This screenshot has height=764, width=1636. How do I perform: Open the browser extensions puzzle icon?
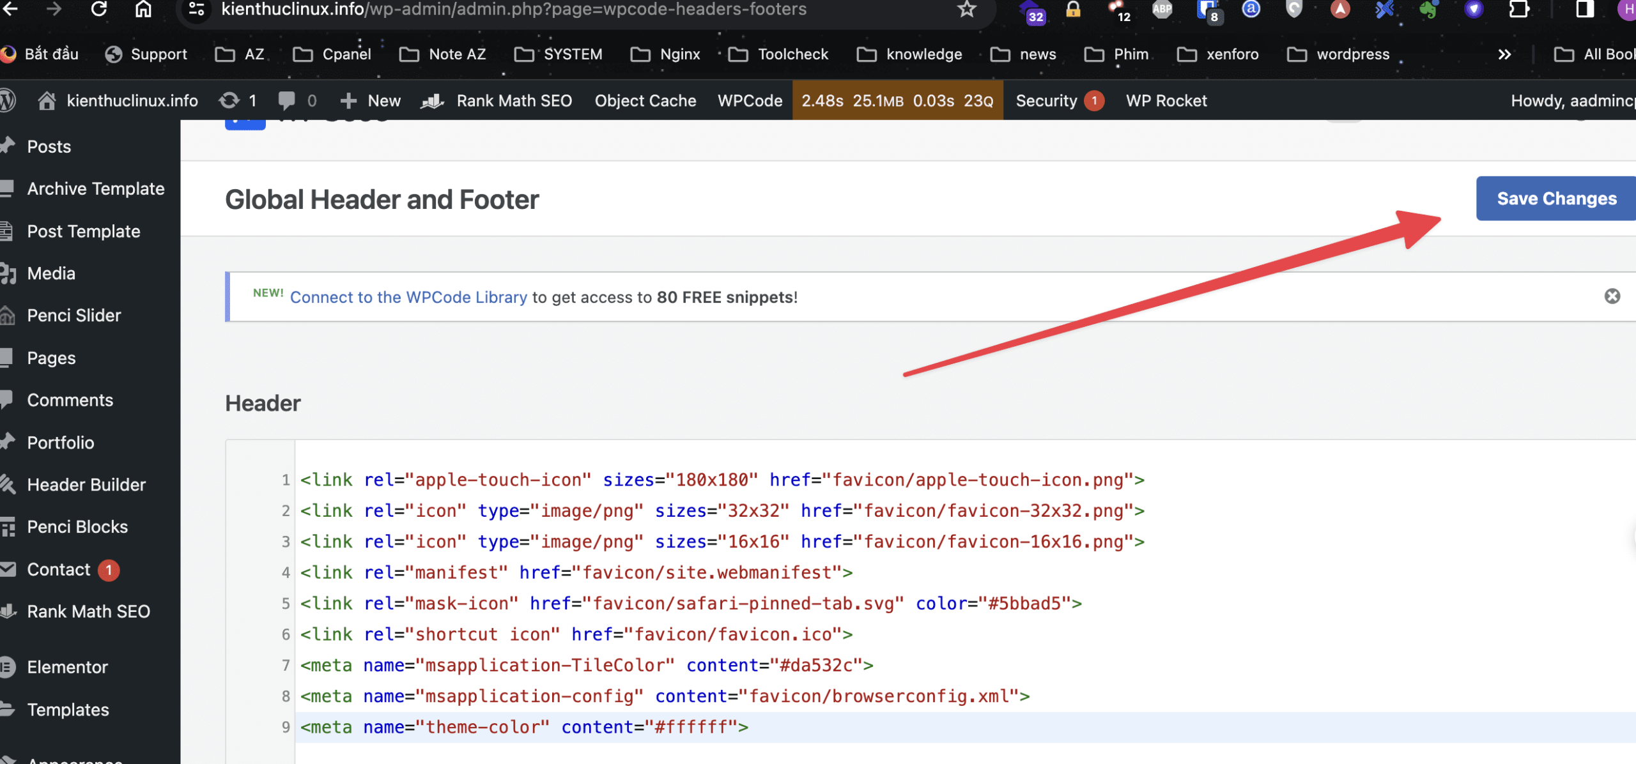tap(1518, 10)
